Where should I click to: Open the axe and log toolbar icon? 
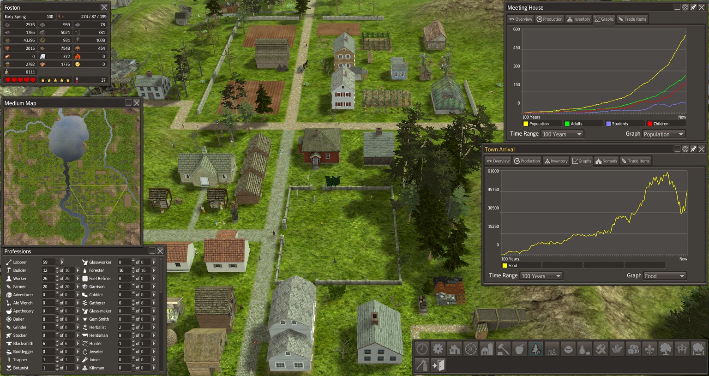point(422,365)
